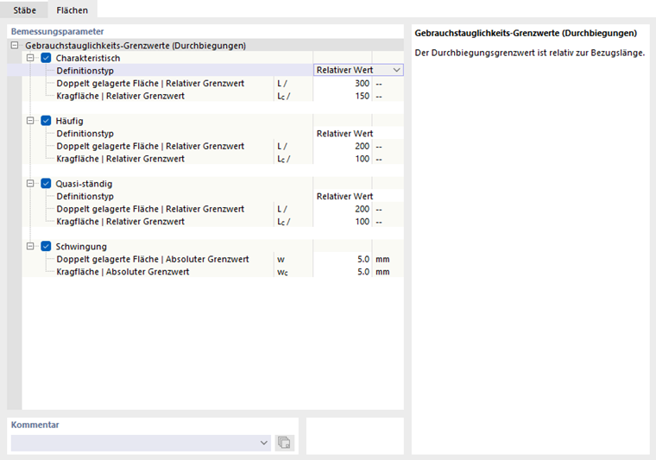Select Kragfläche Absoluter Grenzwert row
Screen dimensions: 656x460
point(123,271)
